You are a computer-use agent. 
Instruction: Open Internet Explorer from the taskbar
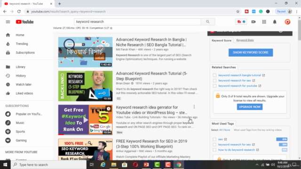coord(103,165)
